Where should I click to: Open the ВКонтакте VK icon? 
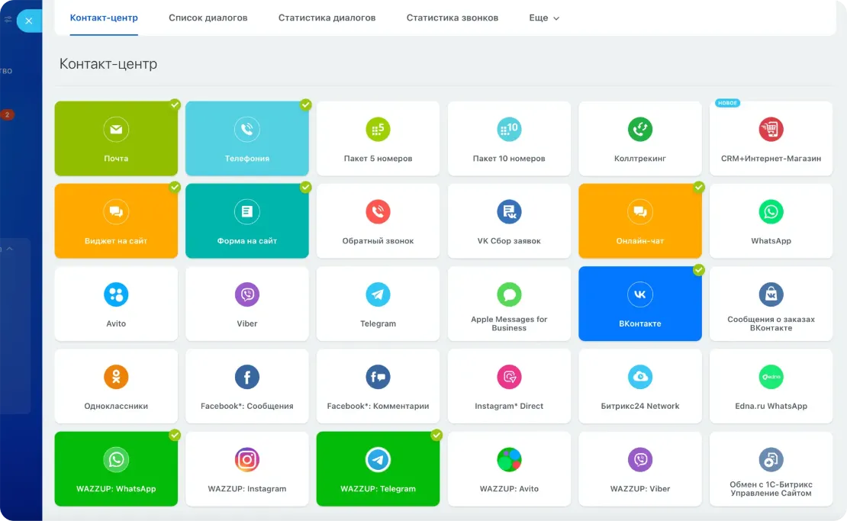pyautogui.click(x=640, y=294)
